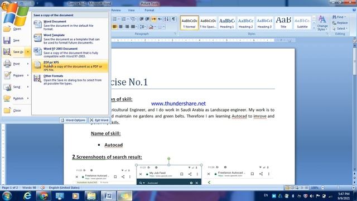357x201 pixels.
Task: Click the Save floppy disk icon
Action: tap(7, 40)
